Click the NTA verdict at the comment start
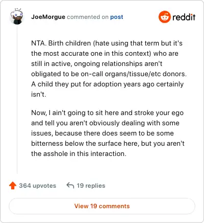Screen dimensions: 204x223 coord(38,43)
